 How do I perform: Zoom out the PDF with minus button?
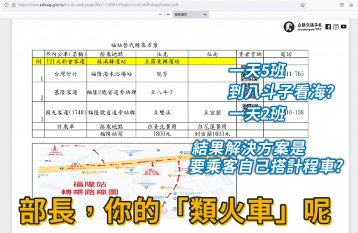pos(161,14)
